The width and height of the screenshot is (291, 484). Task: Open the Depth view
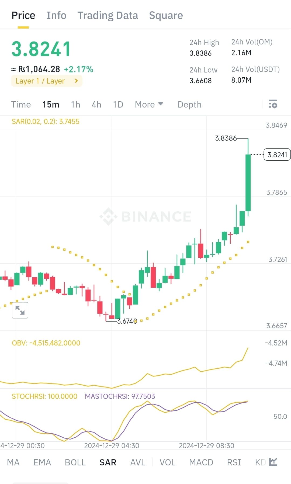[x=189, y=104]
